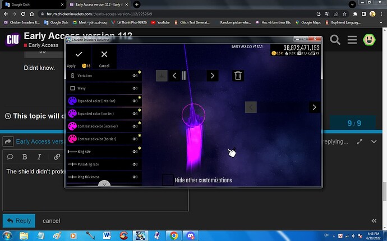Open Expanded color (interior) palette

72,101
